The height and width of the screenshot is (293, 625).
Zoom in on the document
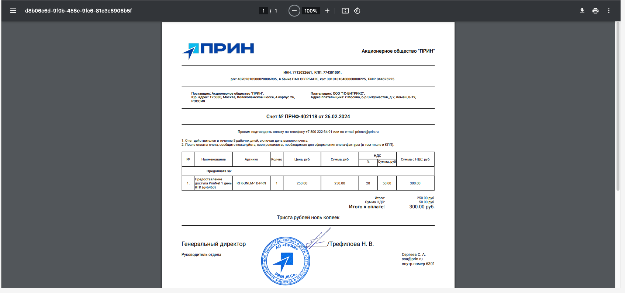coord(327,11)
